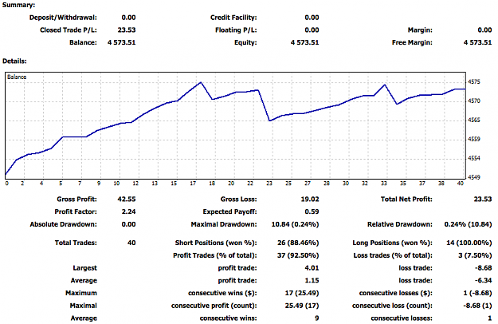Click the "Relative Drawdown:" label
This screenshot has width=498, height=324.
coord(400,224)
